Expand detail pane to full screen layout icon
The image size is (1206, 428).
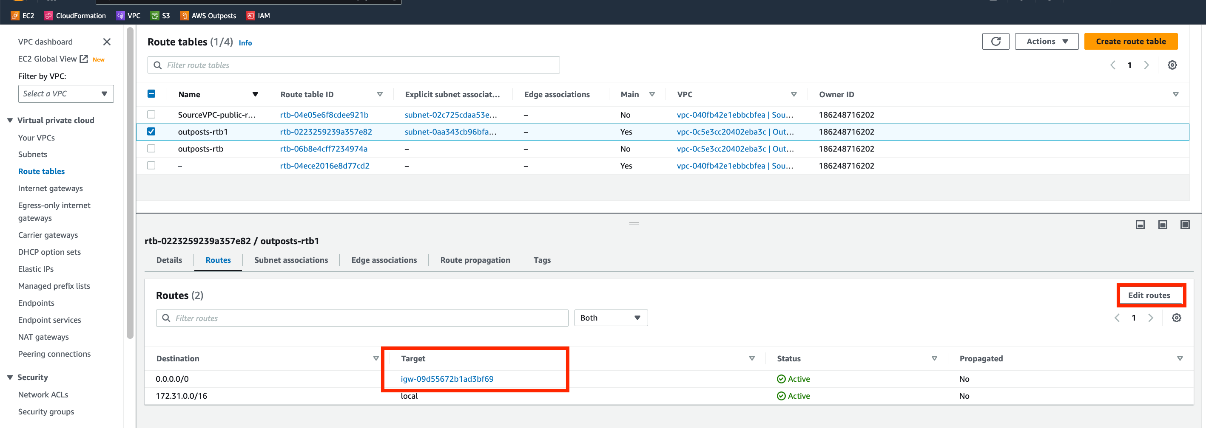[x=1186, y=224]
